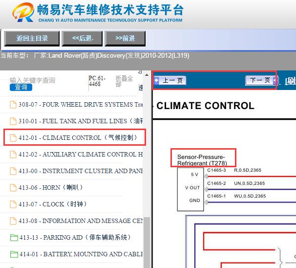Click PC.61-4468 text in the search row

click(97, 81)
